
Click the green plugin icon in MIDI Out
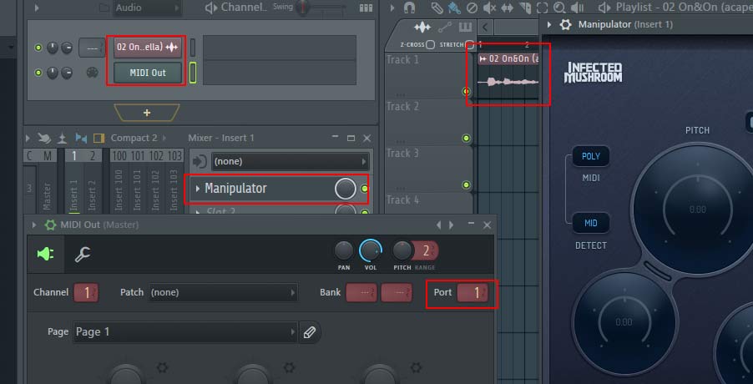coord(45,255)
